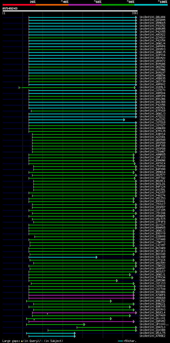Select the hit label UniRef100_A5AUG8
Image resolution: width=170 pixels, height=343 pixels.
[x=152, y=298]
